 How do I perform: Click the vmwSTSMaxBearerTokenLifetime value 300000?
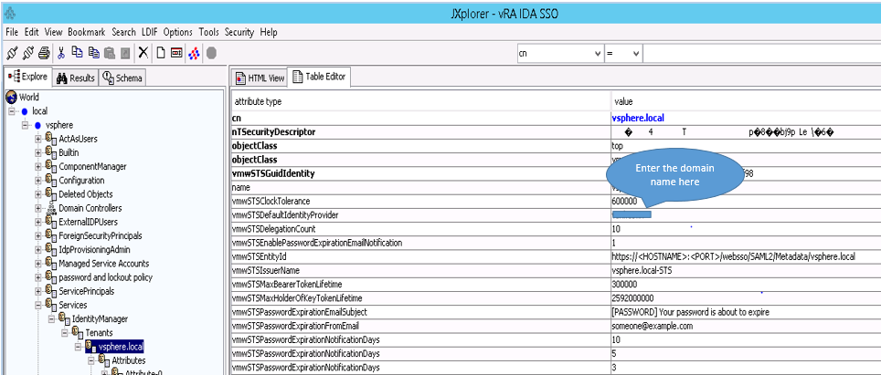pos(624,284)
